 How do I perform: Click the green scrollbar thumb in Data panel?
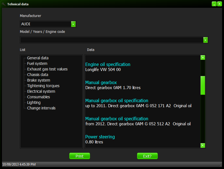[x=203, y=85]
